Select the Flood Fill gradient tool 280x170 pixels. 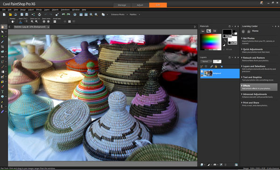[x=2, y=72]
